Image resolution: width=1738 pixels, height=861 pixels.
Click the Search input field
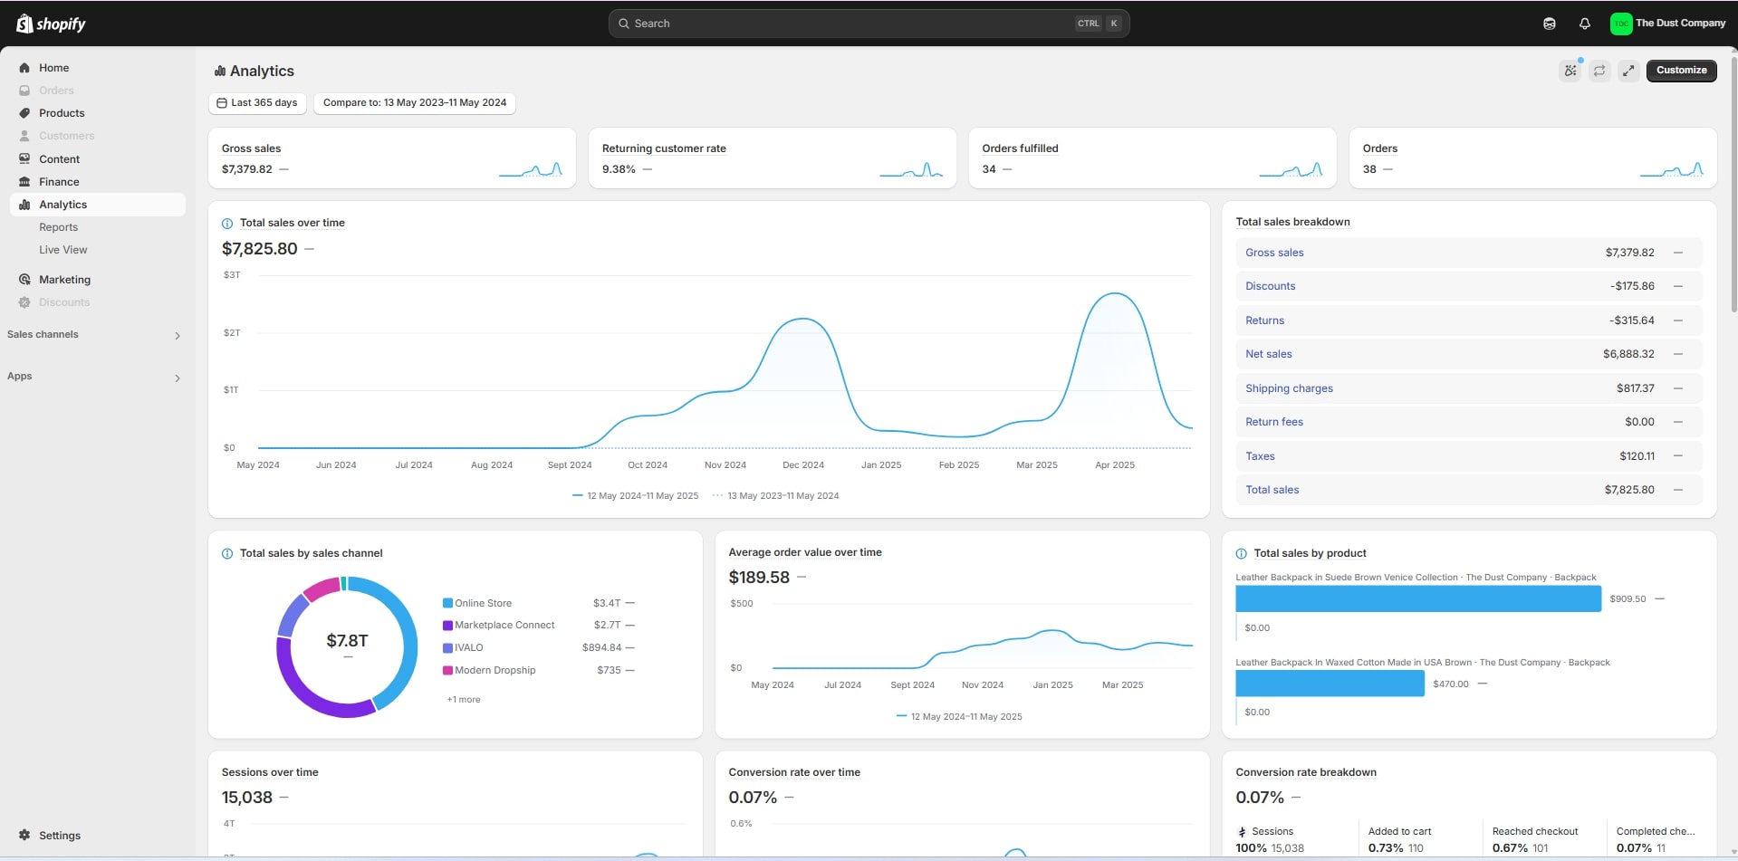click(851, 24)
